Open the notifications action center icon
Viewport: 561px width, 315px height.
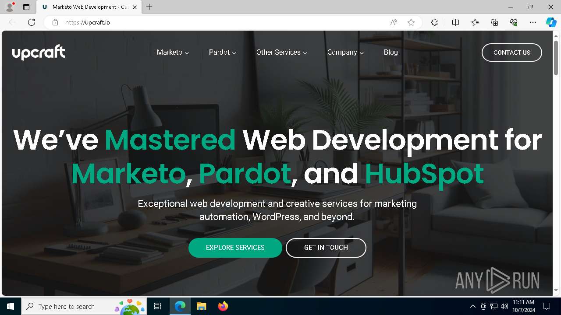tap(547, 306)
